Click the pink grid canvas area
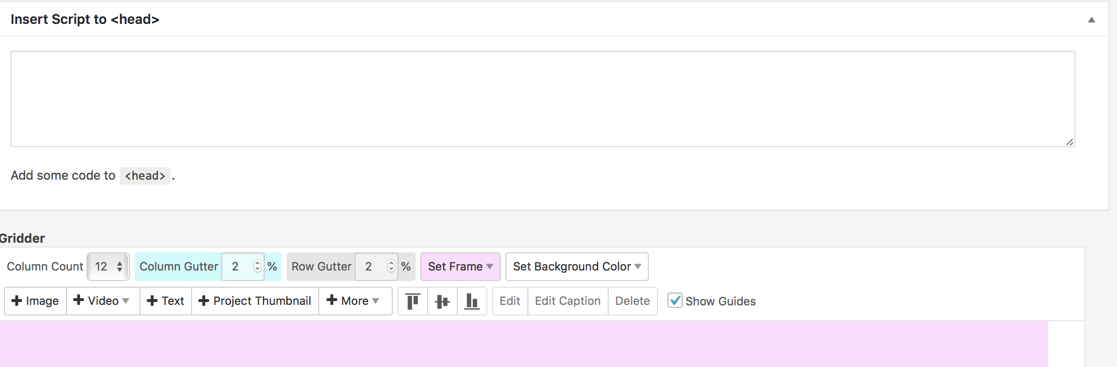Image resolution: width=1117 pixels, height=367 pixels. coord(523,344)
